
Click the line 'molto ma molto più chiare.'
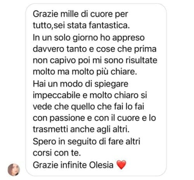coord(85,72)
